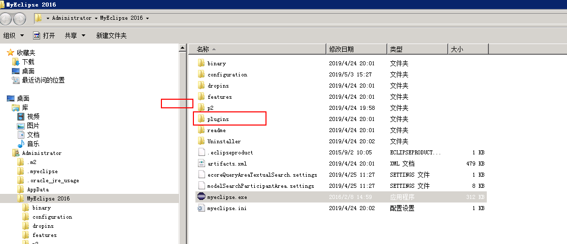Select plugins folder in file list
Screen dimensions: 567x244
point(218,119)
